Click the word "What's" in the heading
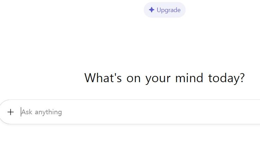 (x=103, y=78)
